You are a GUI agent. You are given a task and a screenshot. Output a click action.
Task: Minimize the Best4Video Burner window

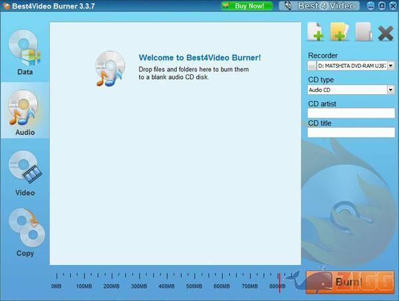(371, 6)
